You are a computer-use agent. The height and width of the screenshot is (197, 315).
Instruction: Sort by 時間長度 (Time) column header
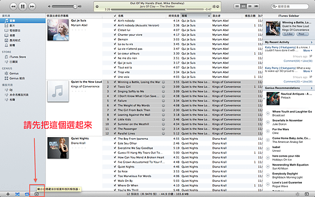pos(174,16)
